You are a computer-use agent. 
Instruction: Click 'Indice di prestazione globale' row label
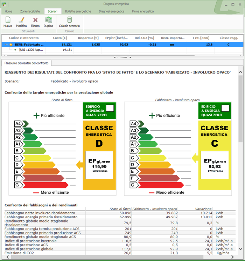tap(29, 249)
